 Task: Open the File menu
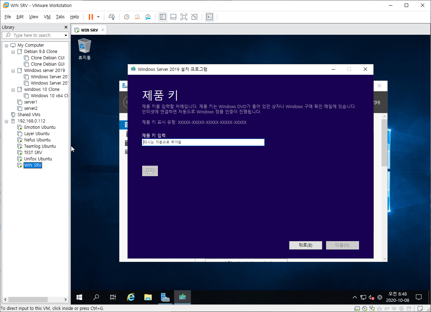coord(8,17)
